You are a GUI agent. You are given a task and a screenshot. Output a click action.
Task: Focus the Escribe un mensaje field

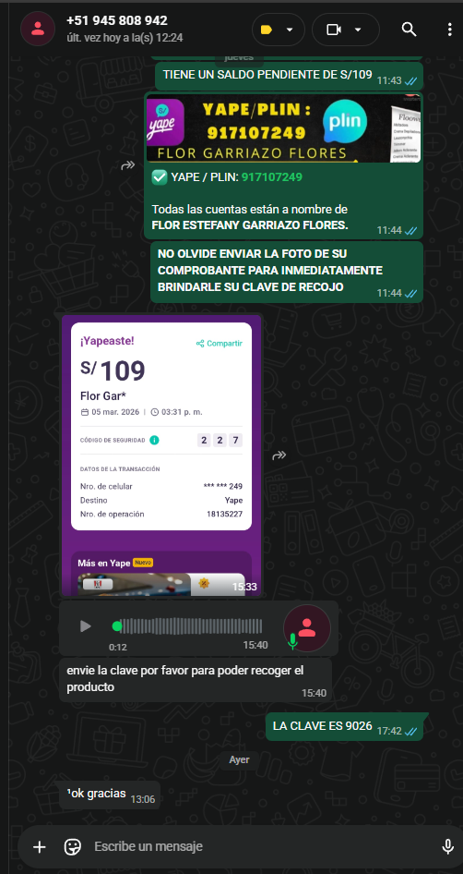pos(262,846)
